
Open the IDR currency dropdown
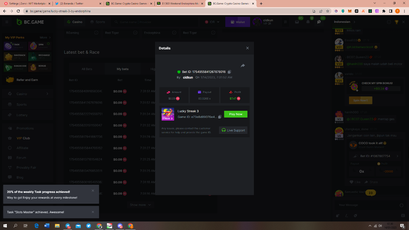[x=212, y=22]
